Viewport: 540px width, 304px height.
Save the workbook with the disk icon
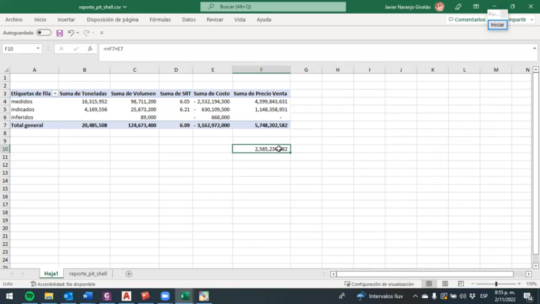60,33
